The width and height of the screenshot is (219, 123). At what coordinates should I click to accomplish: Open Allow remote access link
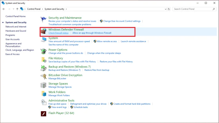107,41
